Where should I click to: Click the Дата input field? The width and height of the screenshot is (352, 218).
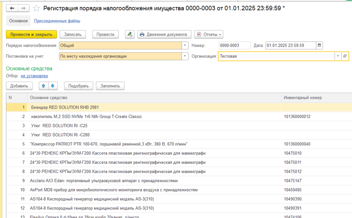click(291, 45)
